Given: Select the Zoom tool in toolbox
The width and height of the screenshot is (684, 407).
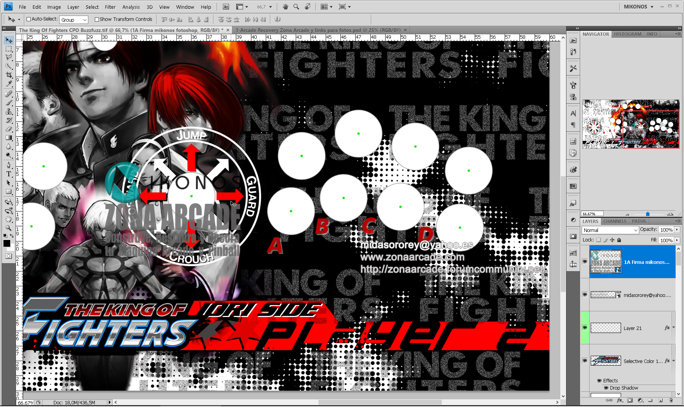Looking at the screenshot, I should click(x=9, y=228).
